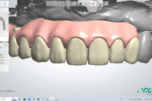Click the mm radius value field
Screen dimensions: 152x101
point(2,57)
